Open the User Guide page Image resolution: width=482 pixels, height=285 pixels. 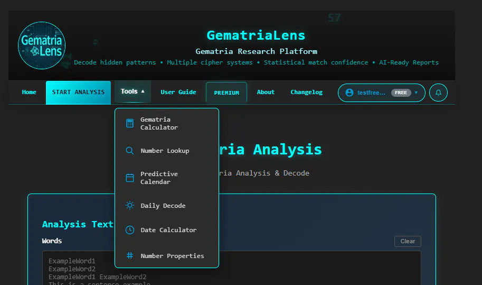pyautogui.click(x=178, y=92)
